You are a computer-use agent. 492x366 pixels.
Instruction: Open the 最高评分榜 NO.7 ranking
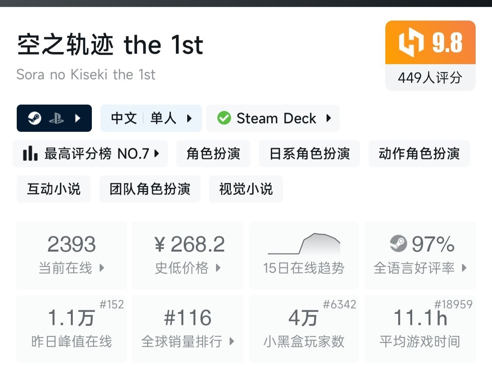coord(97,154)
